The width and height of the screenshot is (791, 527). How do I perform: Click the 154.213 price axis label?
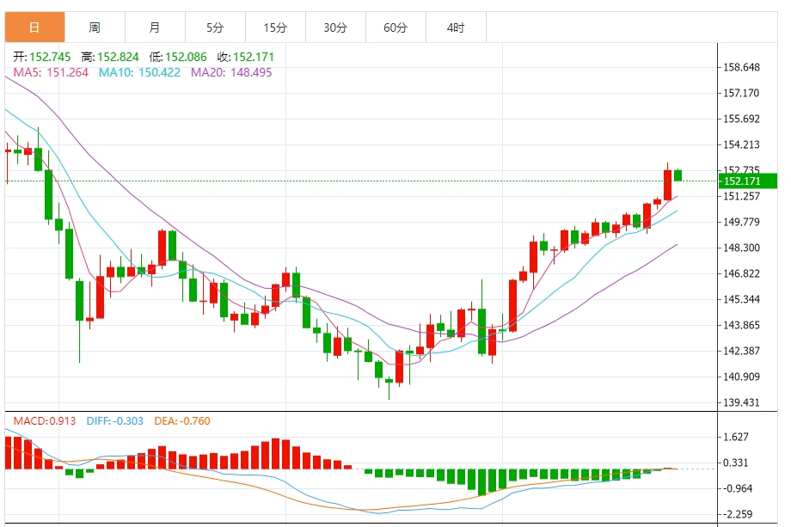(741, 144)
